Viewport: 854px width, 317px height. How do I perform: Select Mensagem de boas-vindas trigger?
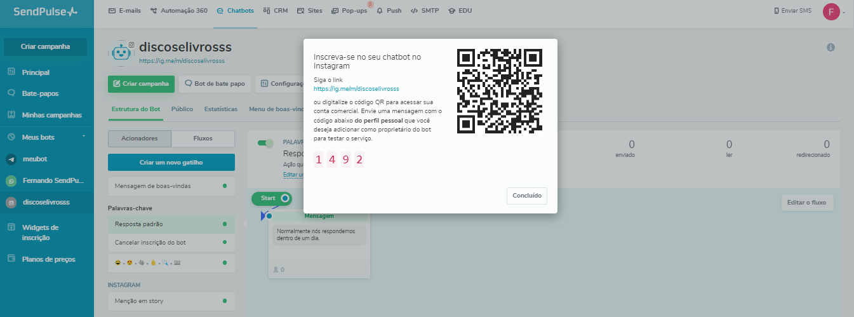click(171, 185)
